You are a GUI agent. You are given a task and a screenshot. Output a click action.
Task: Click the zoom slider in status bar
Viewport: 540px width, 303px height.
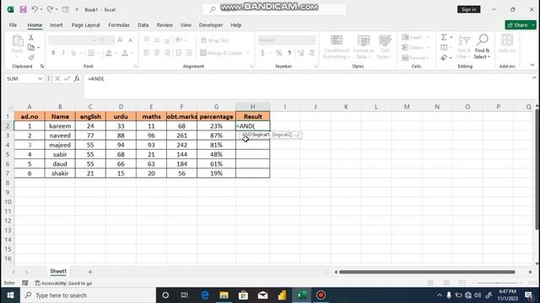497,283
